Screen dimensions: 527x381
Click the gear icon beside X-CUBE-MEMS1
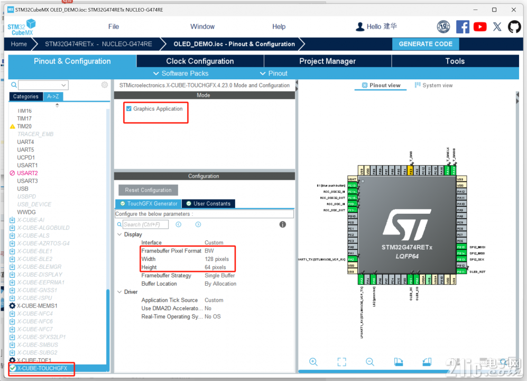13,306
